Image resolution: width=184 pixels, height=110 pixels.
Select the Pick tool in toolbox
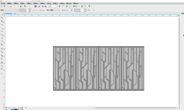2,14
